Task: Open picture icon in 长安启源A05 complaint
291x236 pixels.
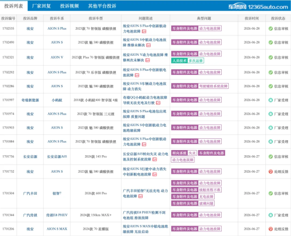Action: tap(155, 159)
